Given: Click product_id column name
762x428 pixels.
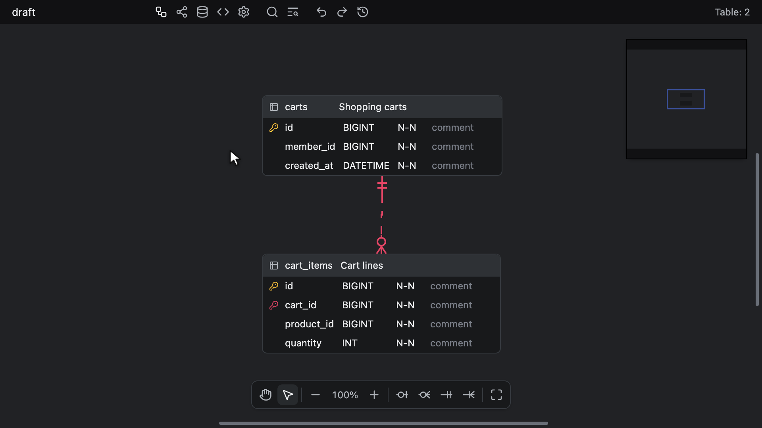Looking at the screenshot, I should pos(309,324).
